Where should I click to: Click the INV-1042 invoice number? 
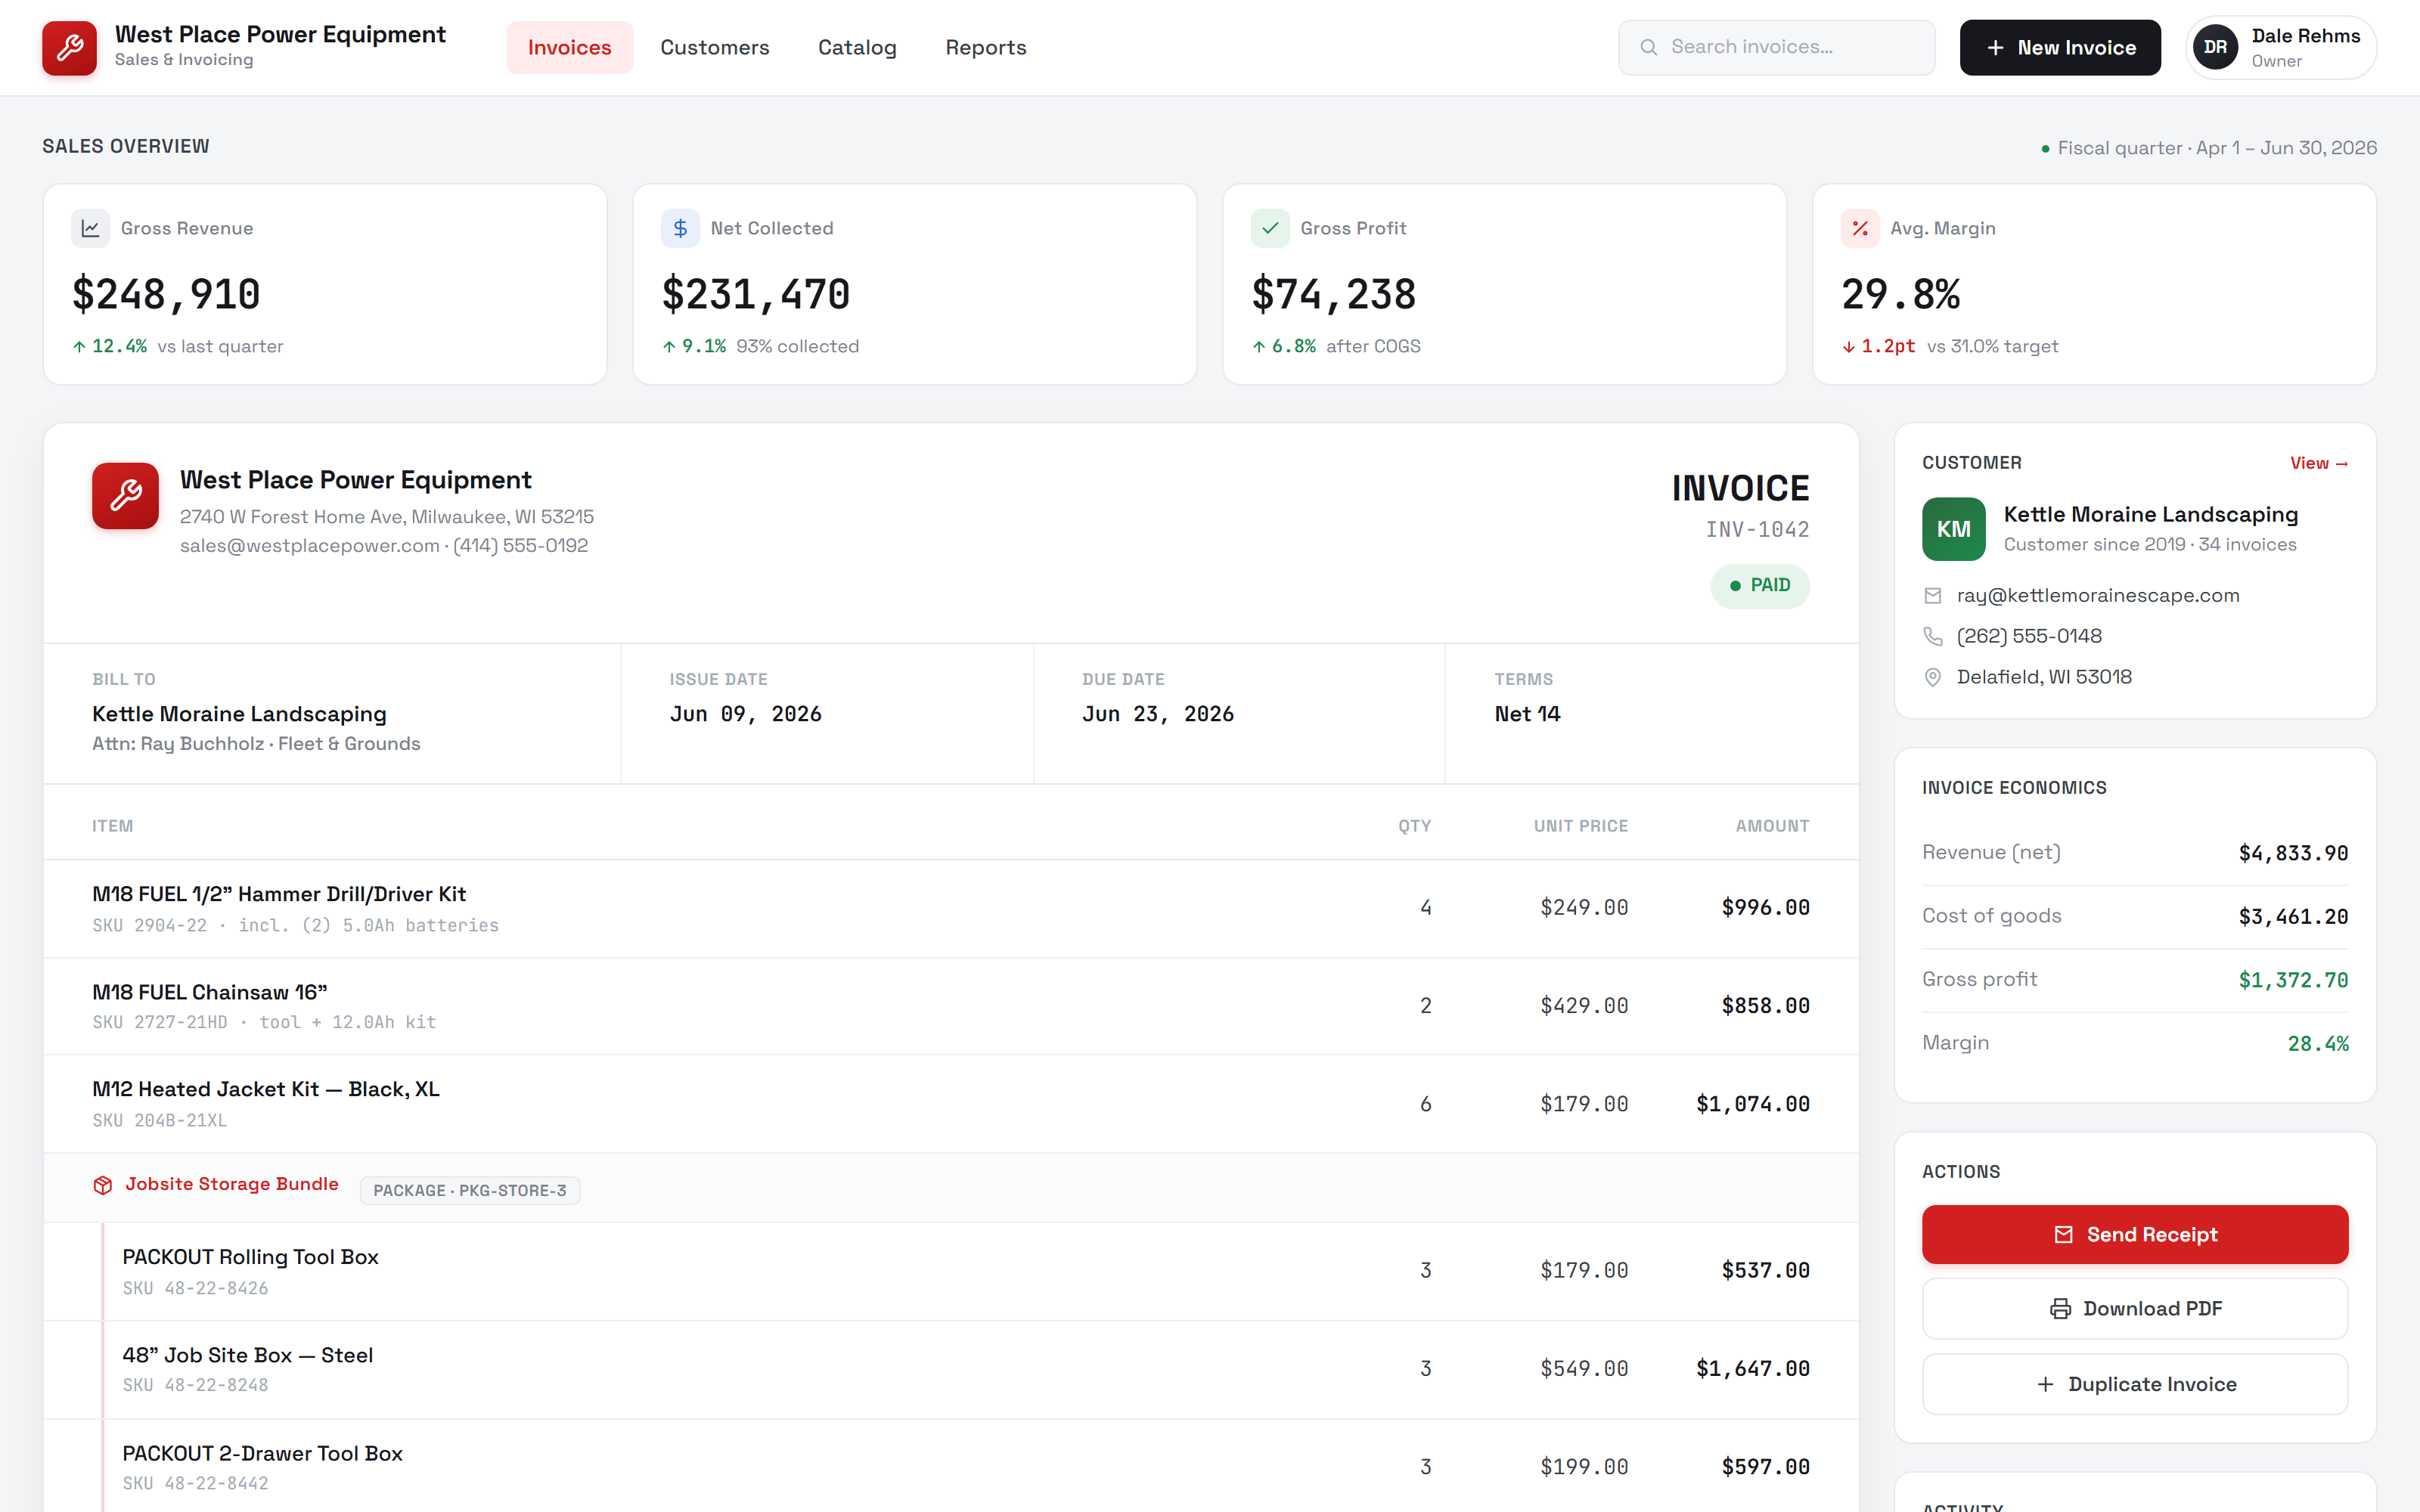point(1757,529)
